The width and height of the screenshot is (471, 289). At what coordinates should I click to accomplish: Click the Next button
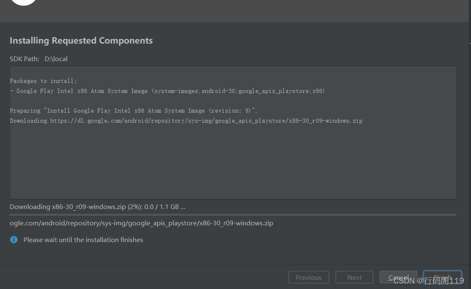[x=354, y=277]
